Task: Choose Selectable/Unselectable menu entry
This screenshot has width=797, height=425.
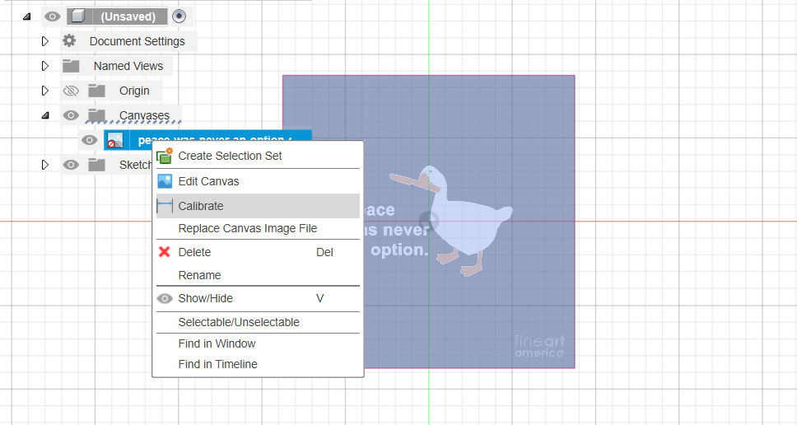Action: [259, 322]
